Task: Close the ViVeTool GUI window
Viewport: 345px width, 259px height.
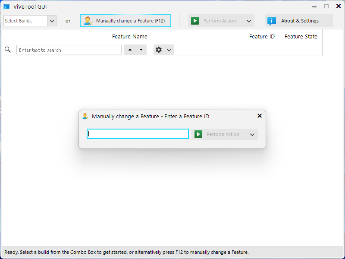Action: click(x=339, y=6)
